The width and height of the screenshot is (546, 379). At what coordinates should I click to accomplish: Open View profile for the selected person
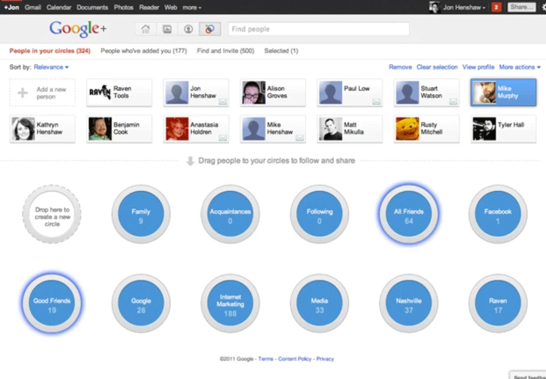click(x=478, y=67)
